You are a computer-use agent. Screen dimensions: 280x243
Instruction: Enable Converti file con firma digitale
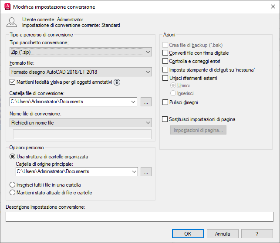point(165,53)
